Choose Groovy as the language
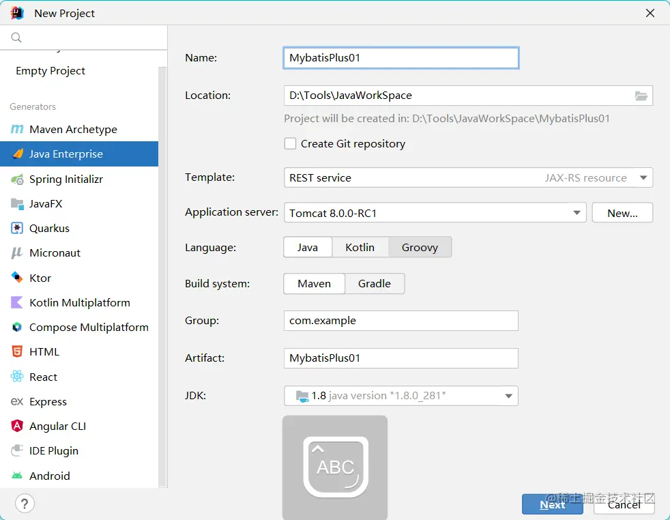This screenshot has height=520, width=670. (420, 248)
